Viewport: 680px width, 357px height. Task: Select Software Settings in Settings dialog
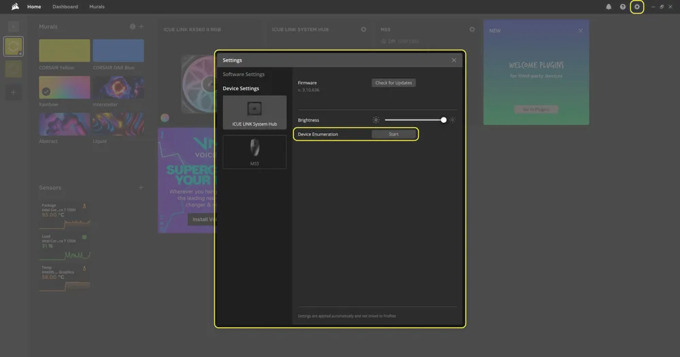(x=243, y=75)
